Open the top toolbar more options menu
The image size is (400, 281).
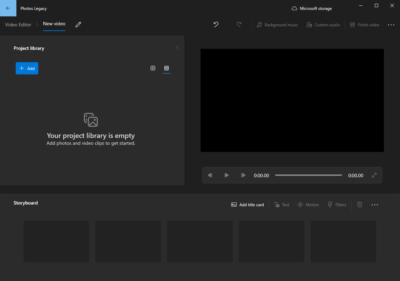pos(391,25)
